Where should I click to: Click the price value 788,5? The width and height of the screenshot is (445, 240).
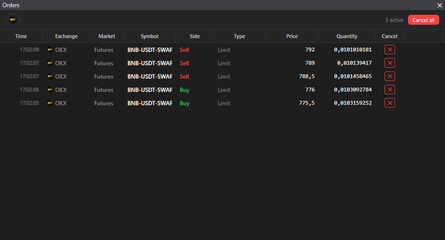(x=307, y=76)
